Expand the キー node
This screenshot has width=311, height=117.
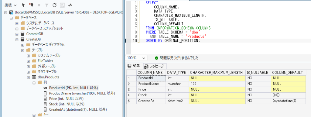[x=34, y=115]
